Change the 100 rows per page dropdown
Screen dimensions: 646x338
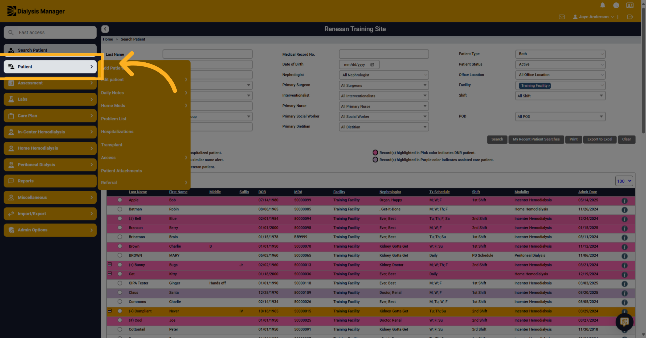click(x=624, y=181)
